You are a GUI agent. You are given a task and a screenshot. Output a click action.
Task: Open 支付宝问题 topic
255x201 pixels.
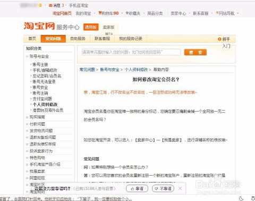pos(42,99)
